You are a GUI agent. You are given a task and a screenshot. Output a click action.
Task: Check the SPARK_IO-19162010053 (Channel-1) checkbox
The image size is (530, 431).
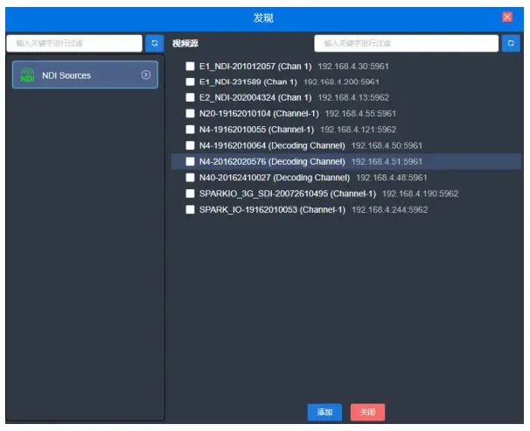(x=190, y=209)
